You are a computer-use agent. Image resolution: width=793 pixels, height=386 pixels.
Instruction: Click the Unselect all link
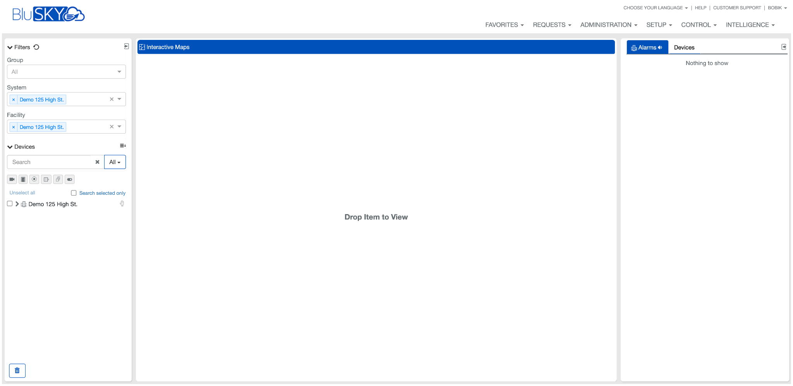point(22,193)
